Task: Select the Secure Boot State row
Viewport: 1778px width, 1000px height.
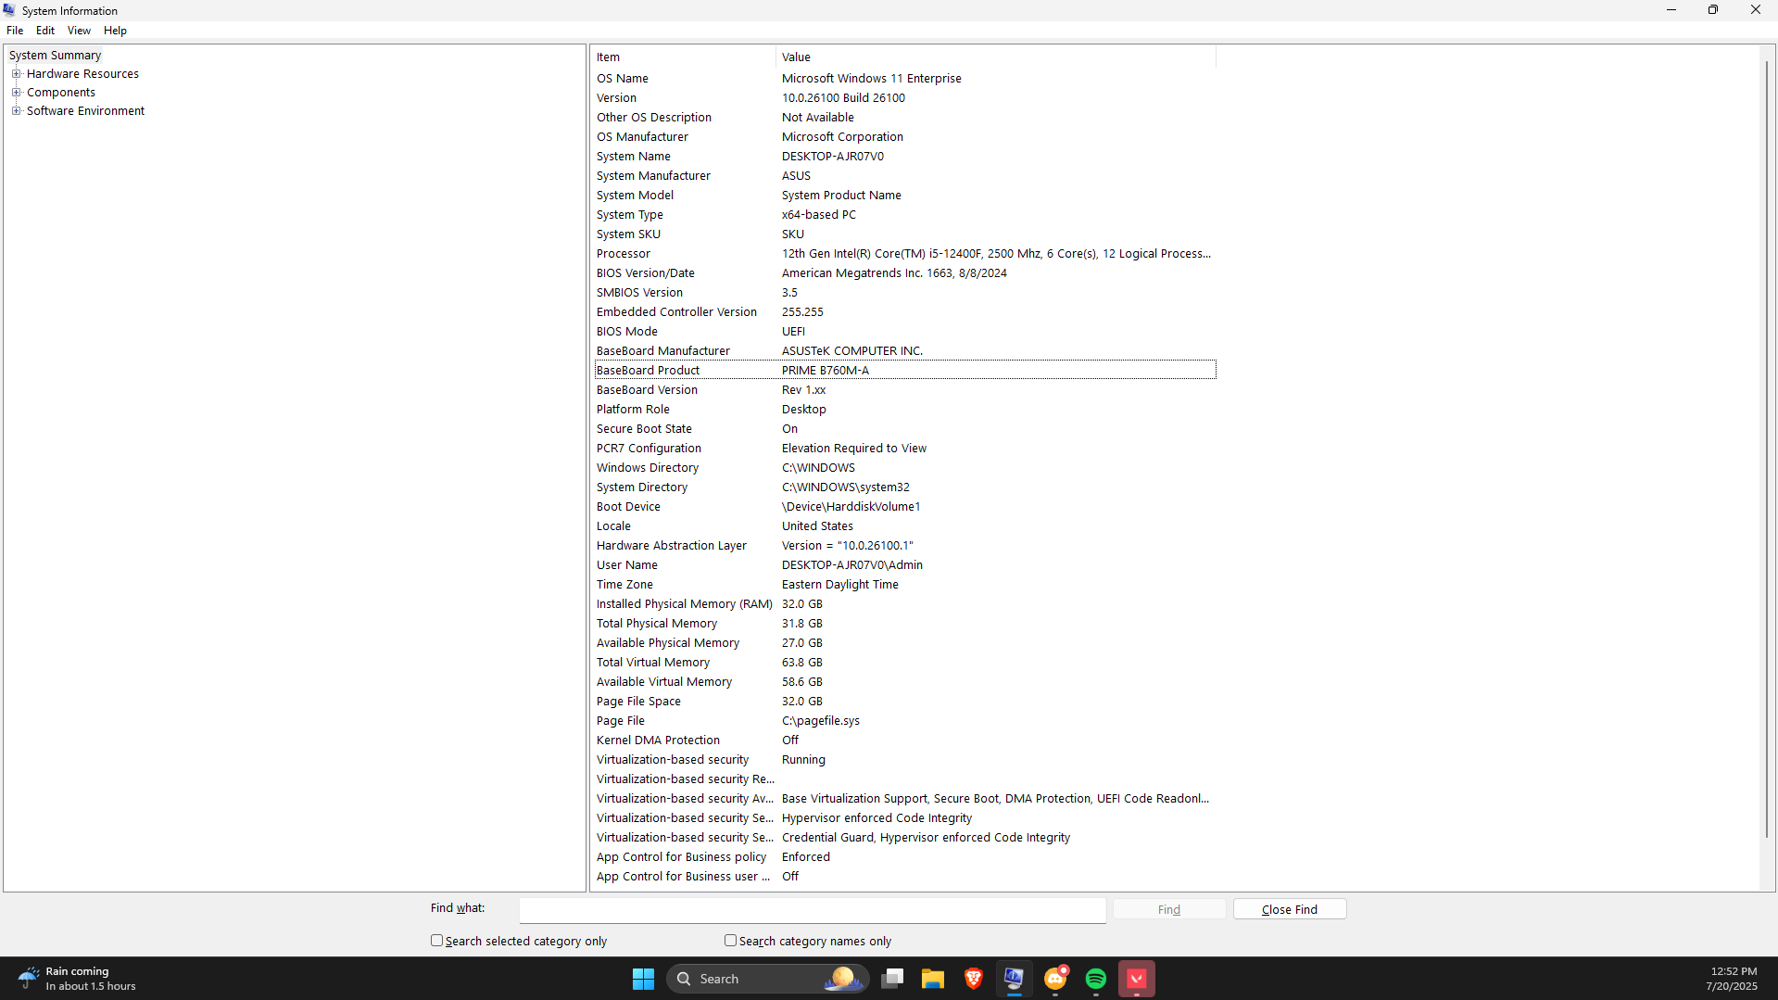Action: 904,429
